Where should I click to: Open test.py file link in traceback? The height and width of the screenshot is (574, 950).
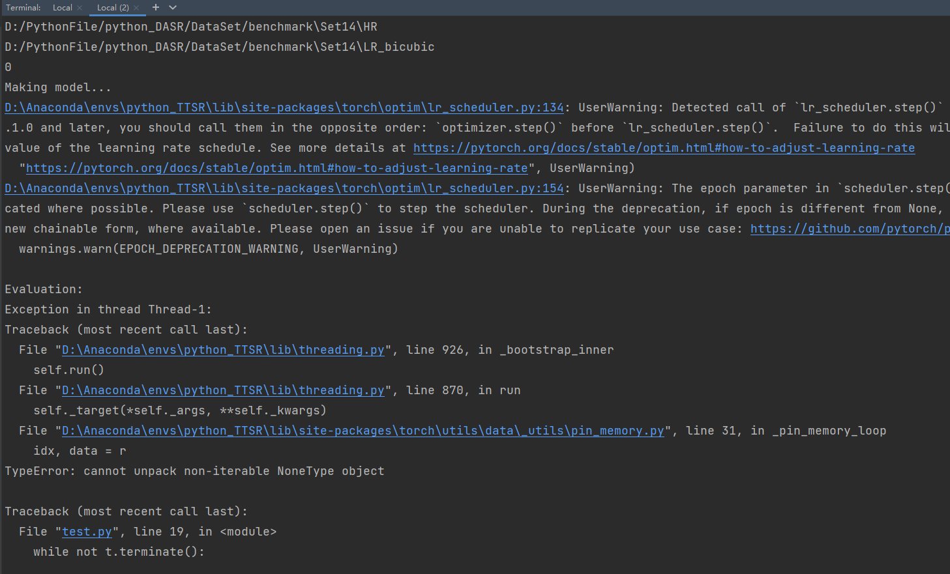pyautogui.click(x=87, y=532)
